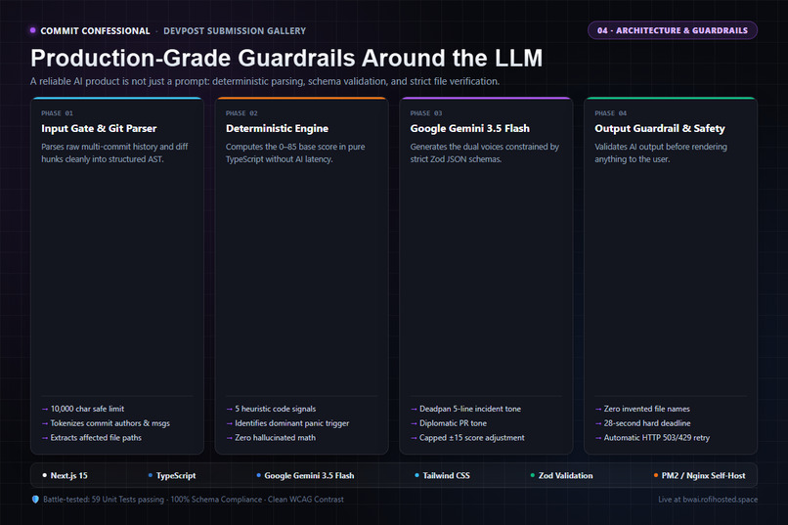This screenshot has width=788, height=525.
Task: Click the PHASE 04 label
Action: click(611, 113)
